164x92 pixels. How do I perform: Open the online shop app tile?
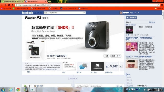98,66
